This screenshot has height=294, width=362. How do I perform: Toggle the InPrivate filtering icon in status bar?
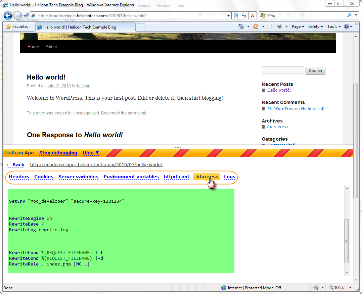(x=317, y=288)
